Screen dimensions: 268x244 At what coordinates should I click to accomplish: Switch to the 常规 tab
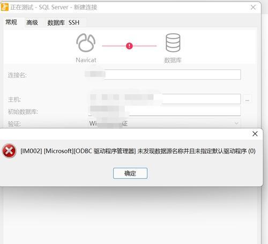11,23
